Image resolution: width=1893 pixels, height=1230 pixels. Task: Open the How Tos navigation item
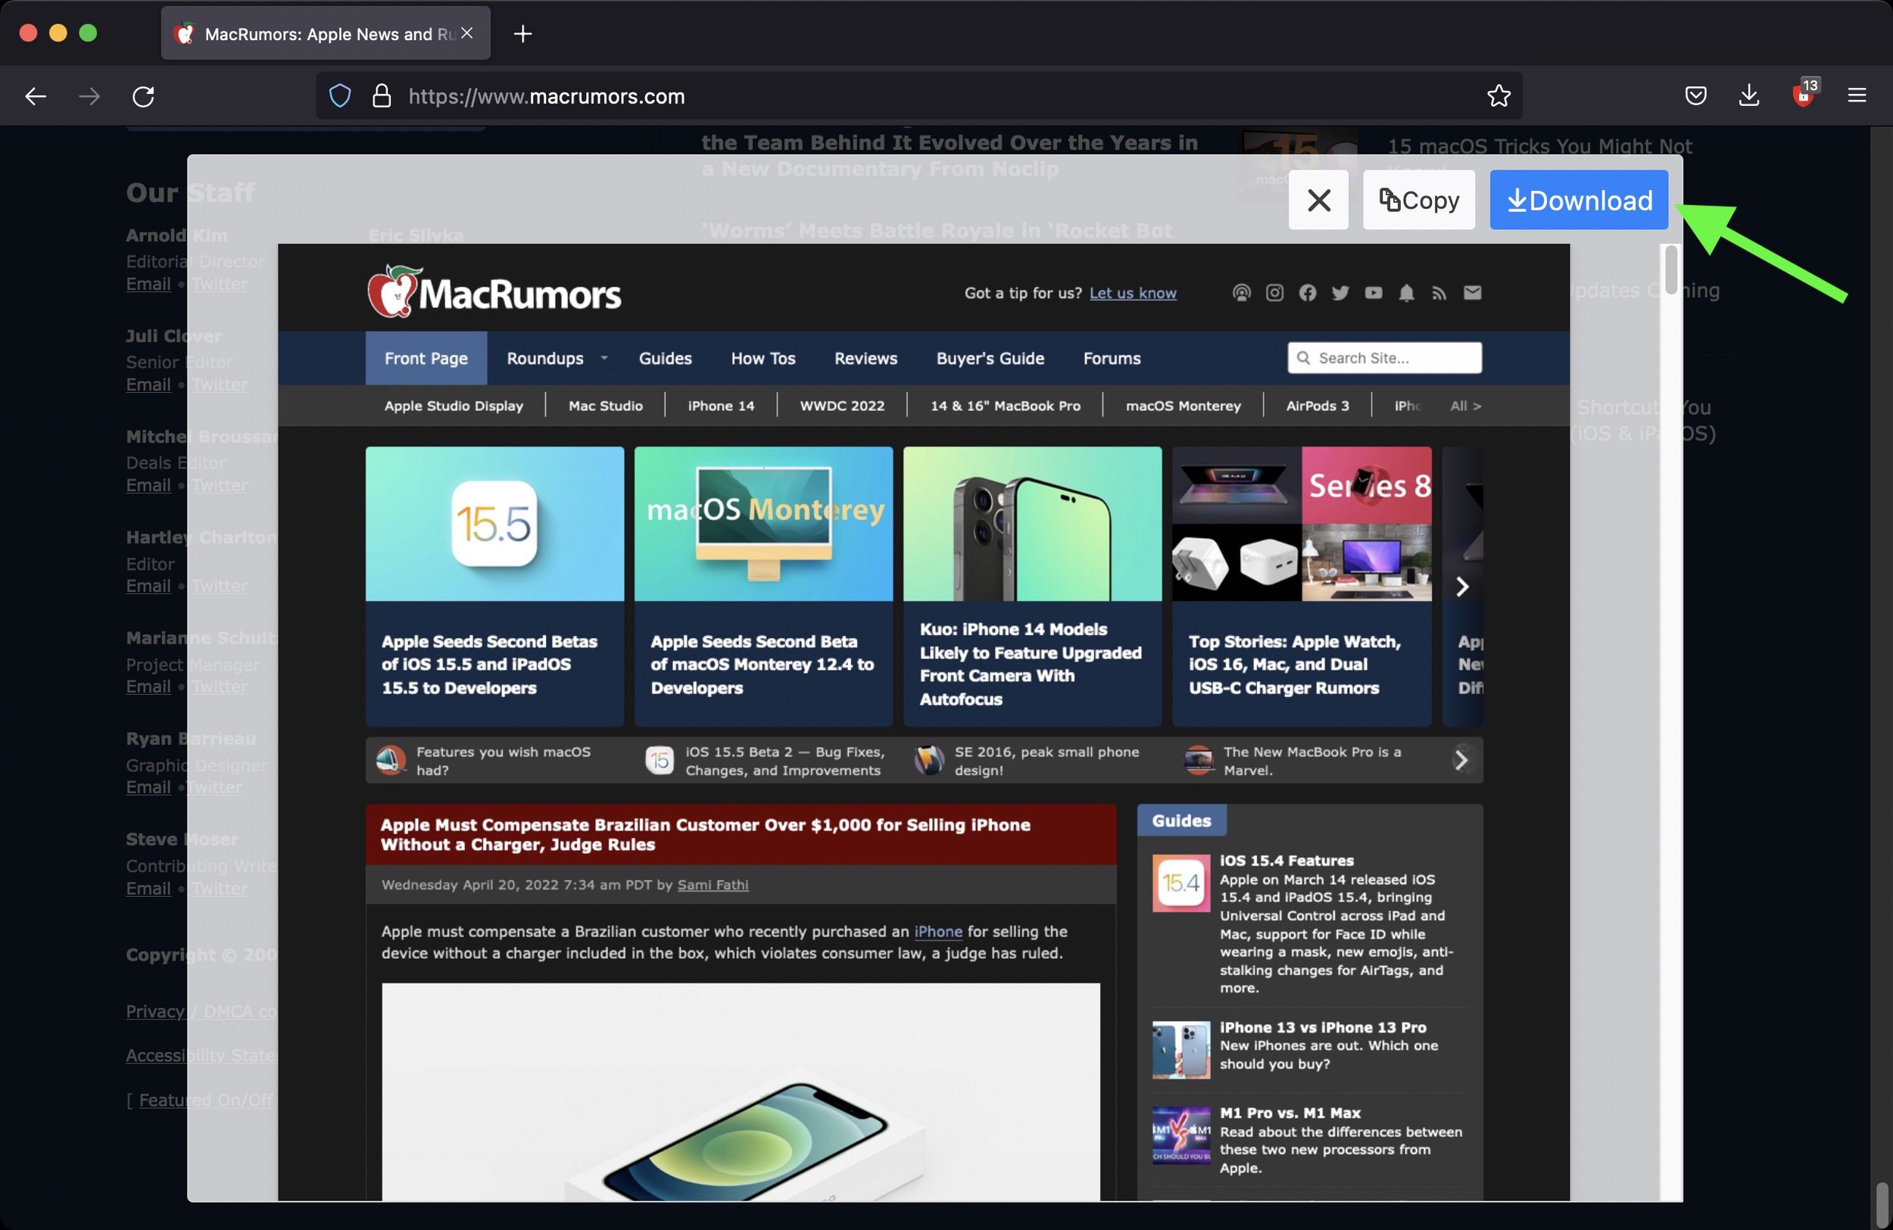(x=763, y=358)
